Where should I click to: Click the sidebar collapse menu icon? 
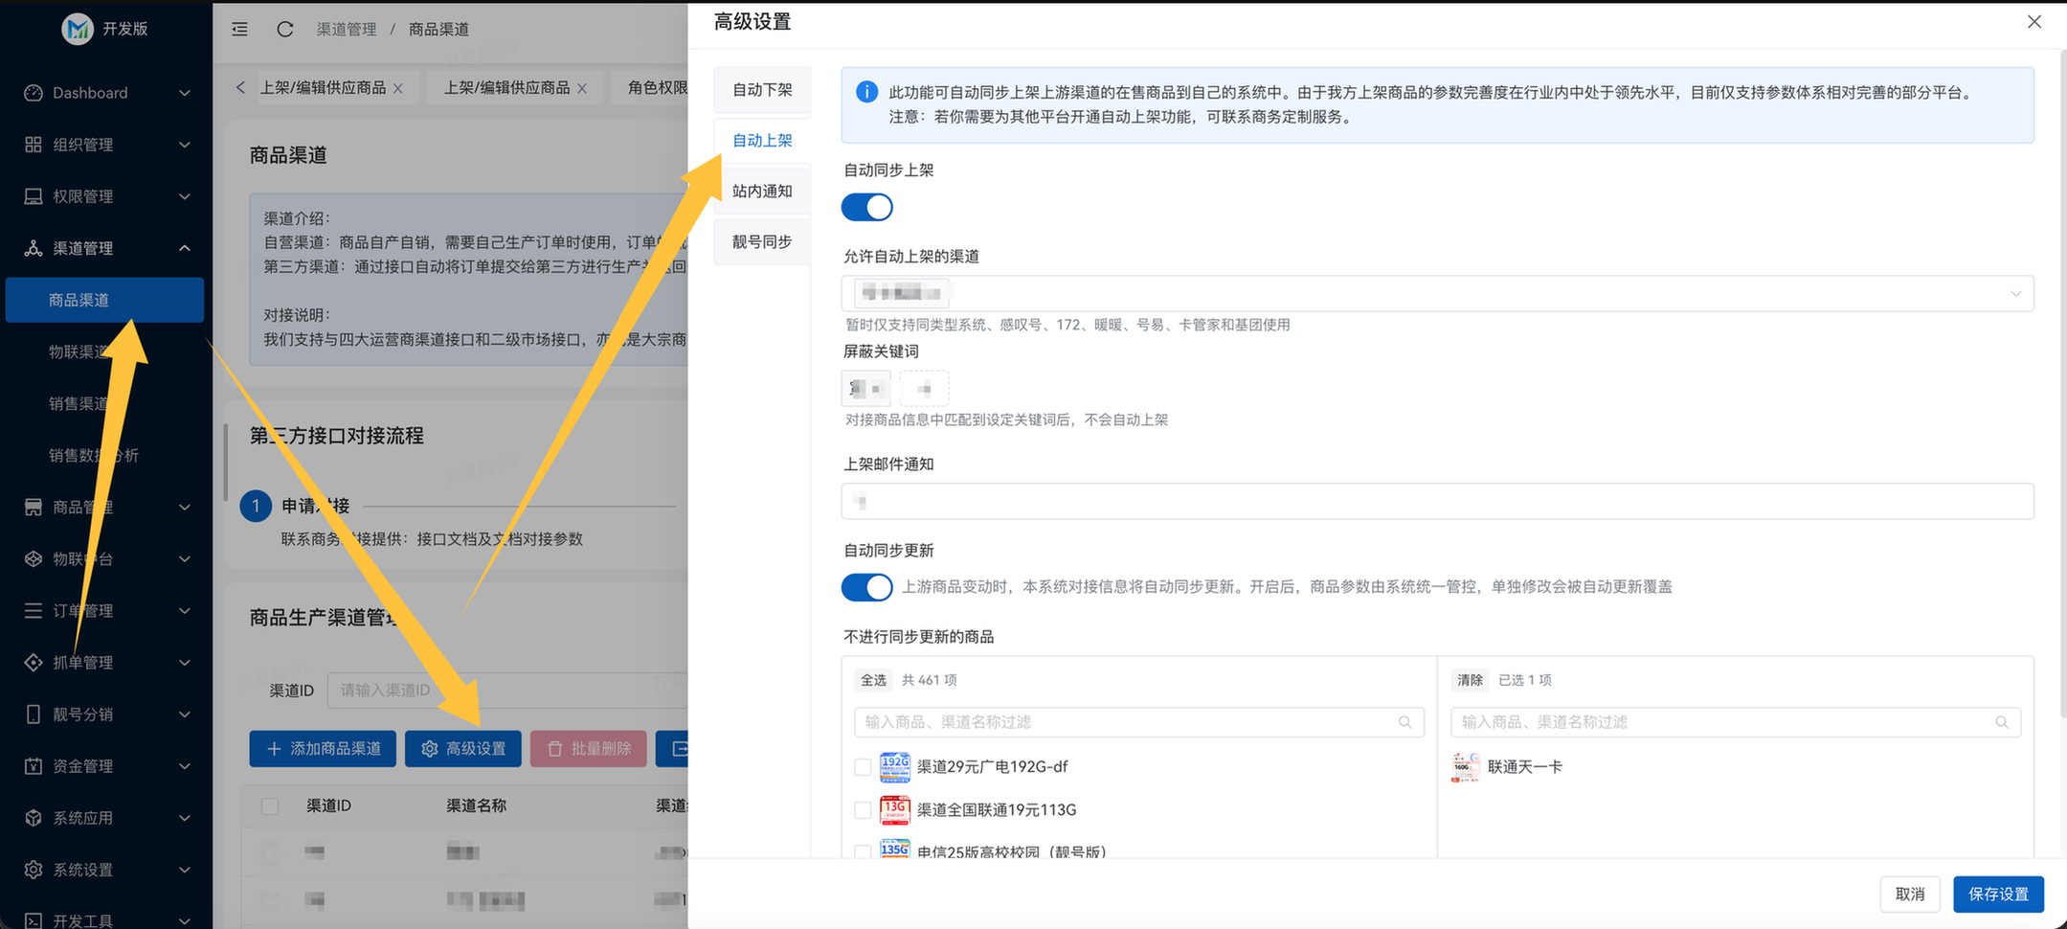pos(239,30)
